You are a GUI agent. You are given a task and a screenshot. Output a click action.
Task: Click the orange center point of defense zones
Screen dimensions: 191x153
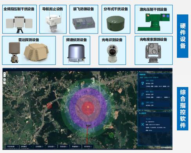(x=88, y=107)
